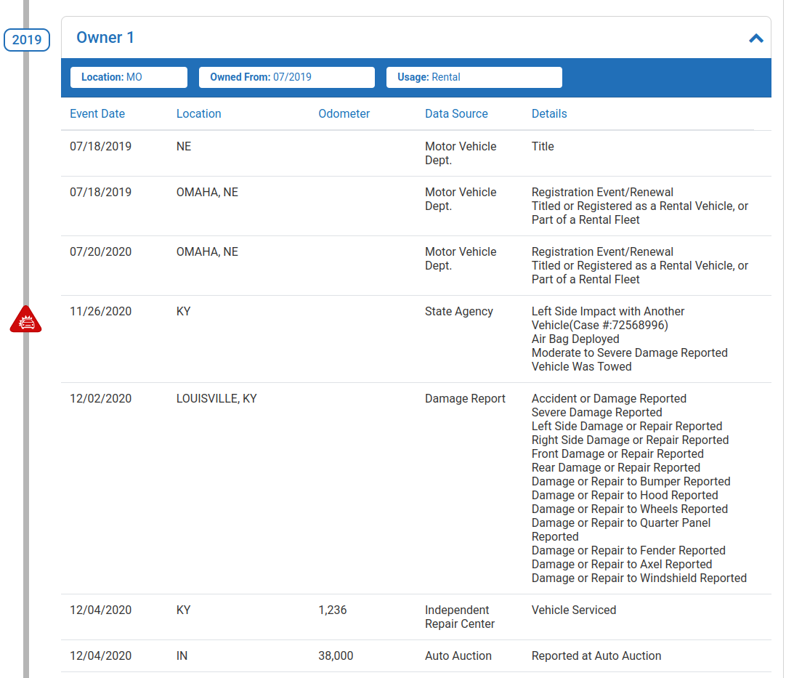Collapse the Owner 1 section chevron
The height and width of the screenshot is (678, 786).
point(756,38)
